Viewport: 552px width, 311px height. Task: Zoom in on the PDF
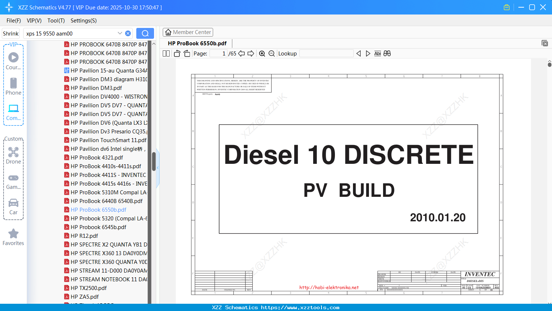[262, 54]
